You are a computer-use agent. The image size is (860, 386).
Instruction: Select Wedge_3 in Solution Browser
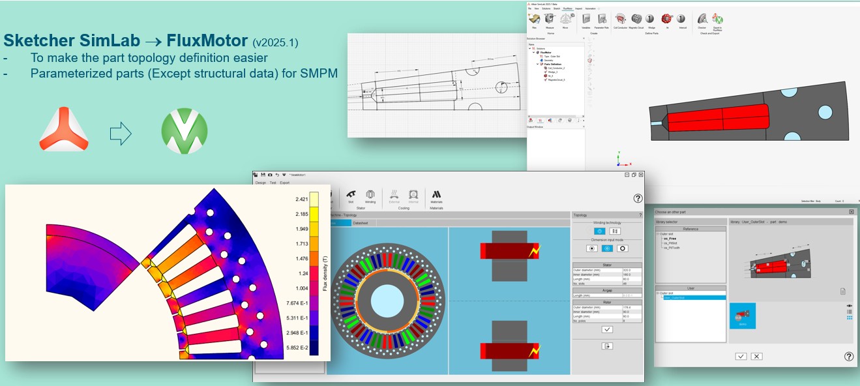552,72
